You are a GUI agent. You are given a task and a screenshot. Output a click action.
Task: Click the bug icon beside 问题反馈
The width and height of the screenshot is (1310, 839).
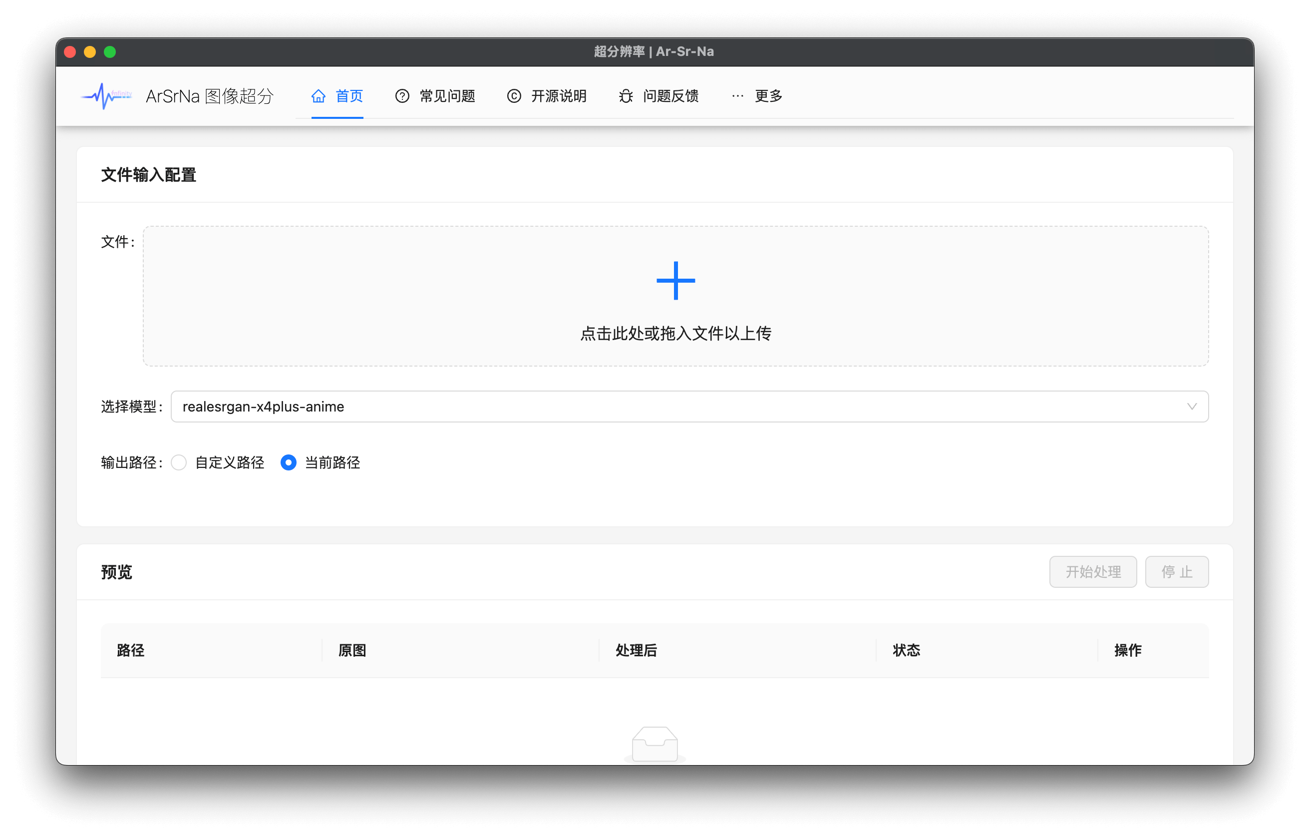click(x=626, y=96)
